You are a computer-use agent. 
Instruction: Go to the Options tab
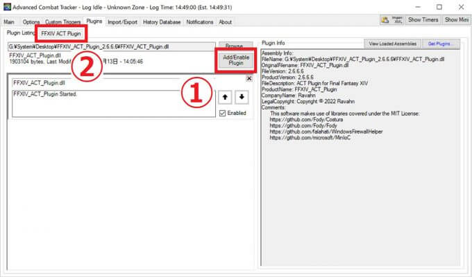31,22
